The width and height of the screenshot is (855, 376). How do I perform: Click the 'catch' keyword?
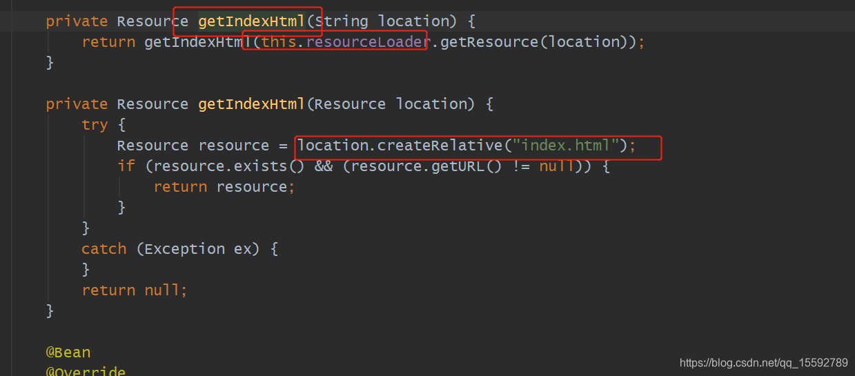(x=104, y=249)
